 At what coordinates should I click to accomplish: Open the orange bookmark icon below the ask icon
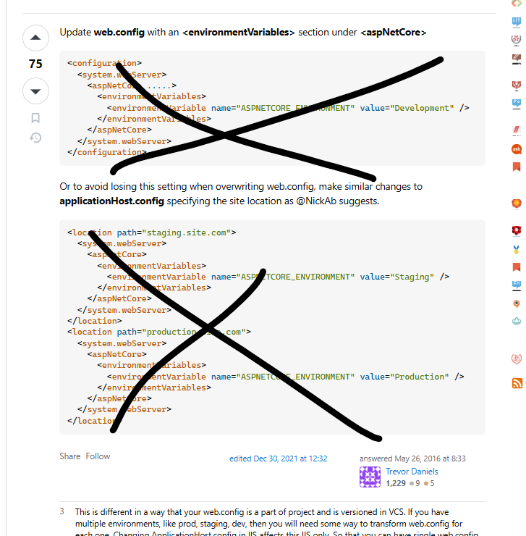click(x=517, y=167)
